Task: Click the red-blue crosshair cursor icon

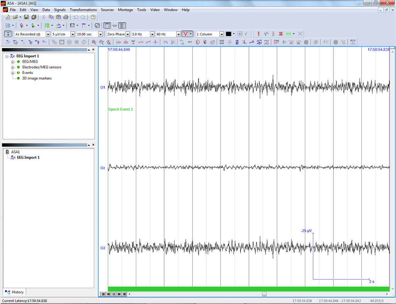Action: [156, 42]
